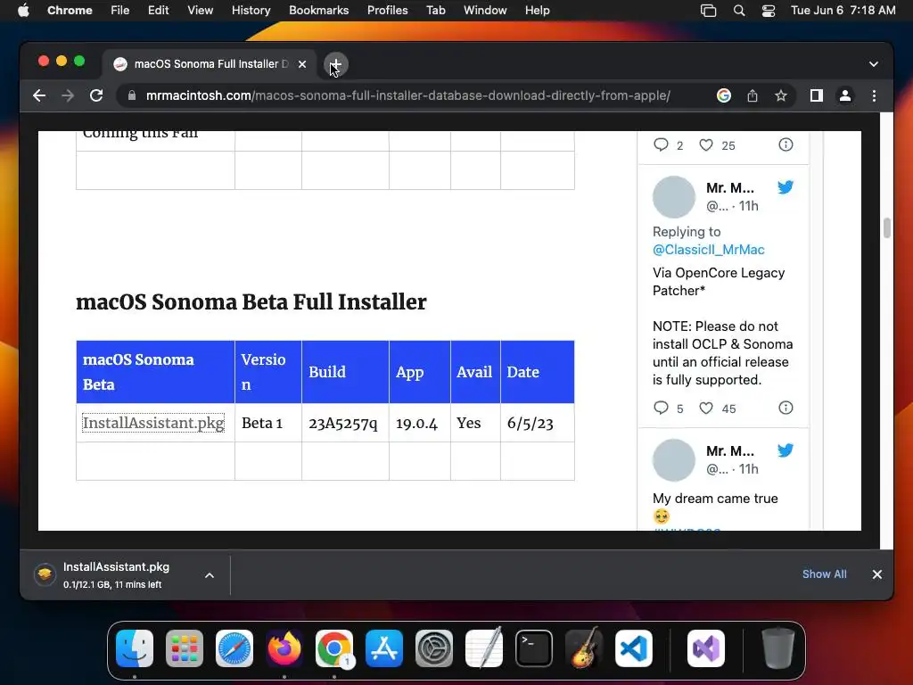This screenshot has width=913, height=685.
Task: Open the Bookmarks menu
Action: [318, 11]
